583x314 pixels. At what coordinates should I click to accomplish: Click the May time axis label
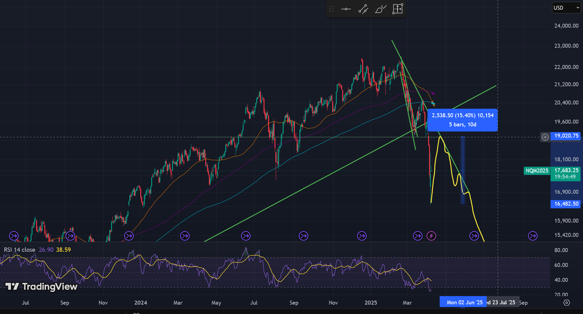pos(216,302)
